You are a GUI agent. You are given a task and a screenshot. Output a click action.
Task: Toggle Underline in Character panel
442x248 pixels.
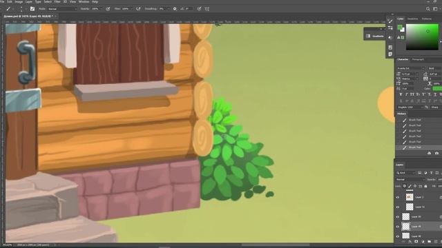(x=435, y=94)
